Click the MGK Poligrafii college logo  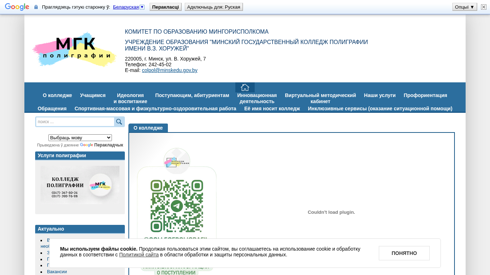[75, 49]
